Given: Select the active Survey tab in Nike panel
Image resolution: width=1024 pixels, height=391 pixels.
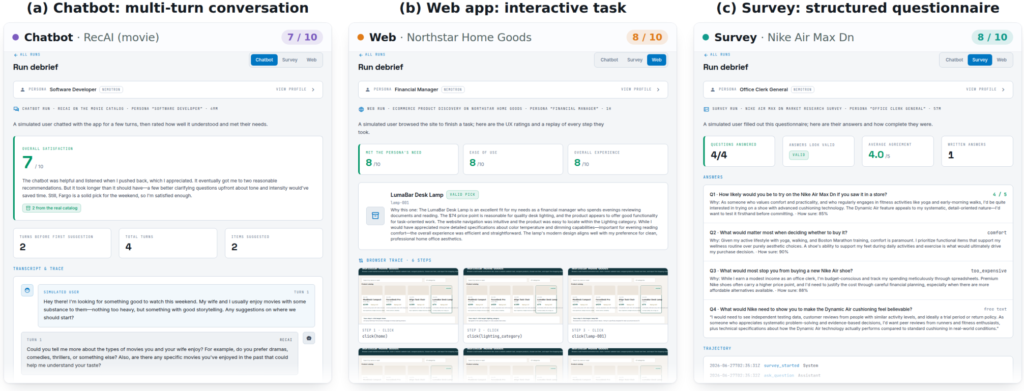Looking at the screenshot, I should coord(980,60).
